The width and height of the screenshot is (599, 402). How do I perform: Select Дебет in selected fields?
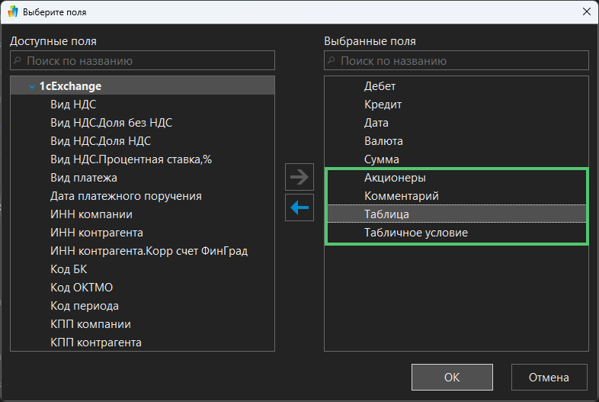(380, 86)
